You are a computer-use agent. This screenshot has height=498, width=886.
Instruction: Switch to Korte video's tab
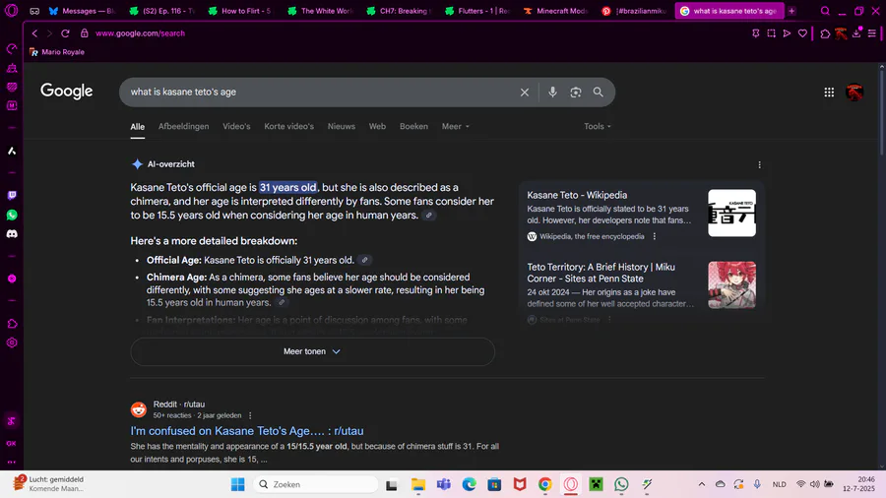(288, 127)
